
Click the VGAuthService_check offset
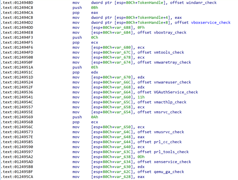coord(176,92)
